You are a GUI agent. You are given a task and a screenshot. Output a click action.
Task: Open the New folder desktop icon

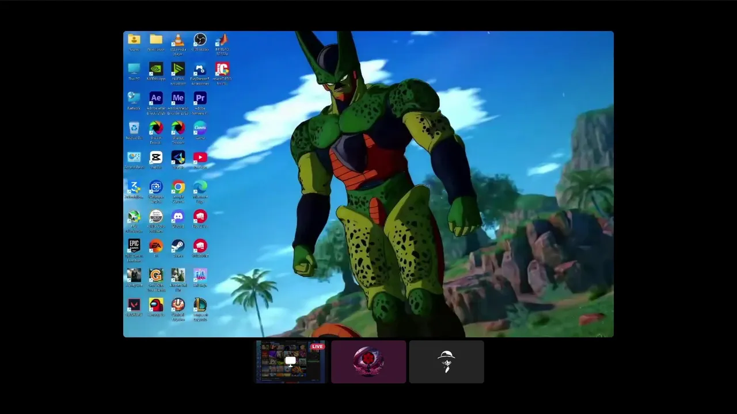tap(155, 41)
